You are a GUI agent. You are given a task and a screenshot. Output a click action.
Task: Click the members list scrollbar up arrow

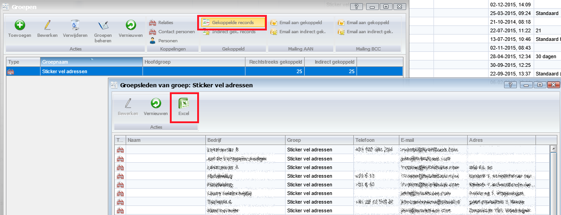[x=553, y=148]
